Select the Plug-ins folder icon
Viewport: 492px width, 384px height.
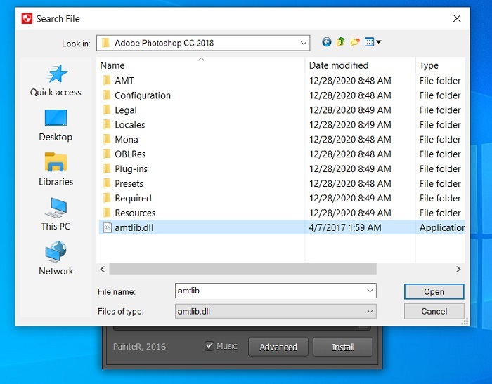pyautogui.click(x=107, y=168)
